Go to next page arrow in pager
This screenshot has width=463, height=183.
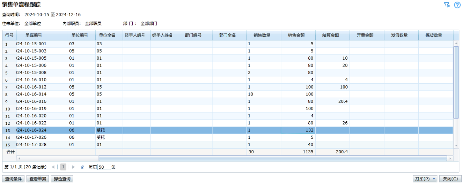[73, 167]
